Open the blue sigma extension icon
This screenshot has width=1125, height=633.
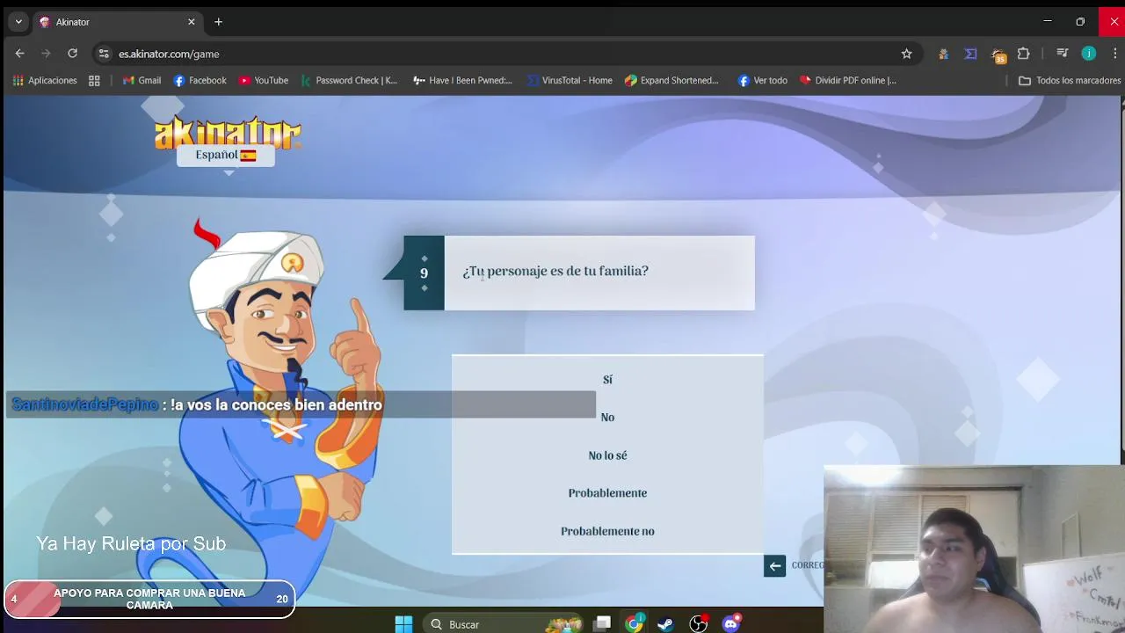tap(970, 54)
